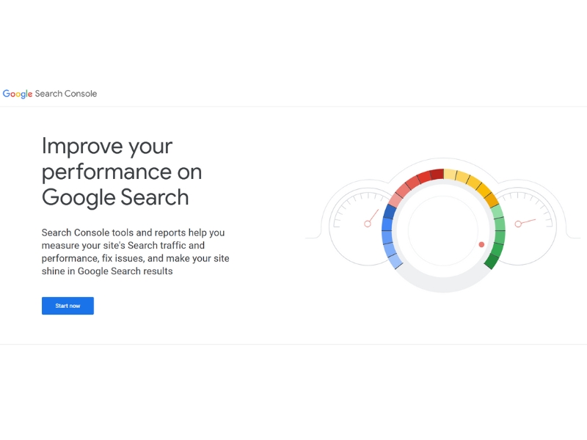
Task: Click the tick marks on the left gauge
Action: pyautogui.click(x=351, y=198)
